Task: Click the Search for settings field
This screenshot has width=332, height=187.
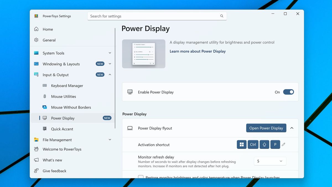Action: [x=157, y=16]
